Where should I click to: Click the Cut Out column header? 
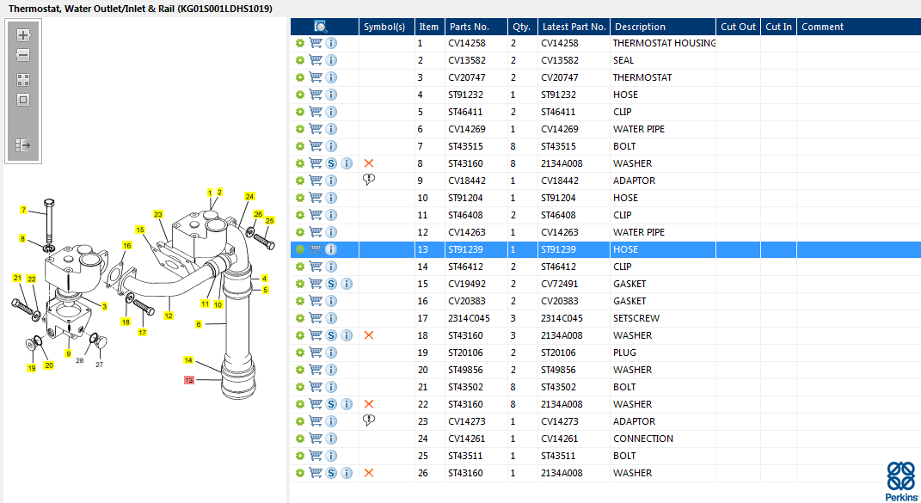[x=739, y=27]
